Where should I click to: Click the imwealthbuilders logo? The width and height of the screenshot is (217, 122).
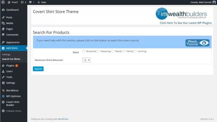[181, 14]
